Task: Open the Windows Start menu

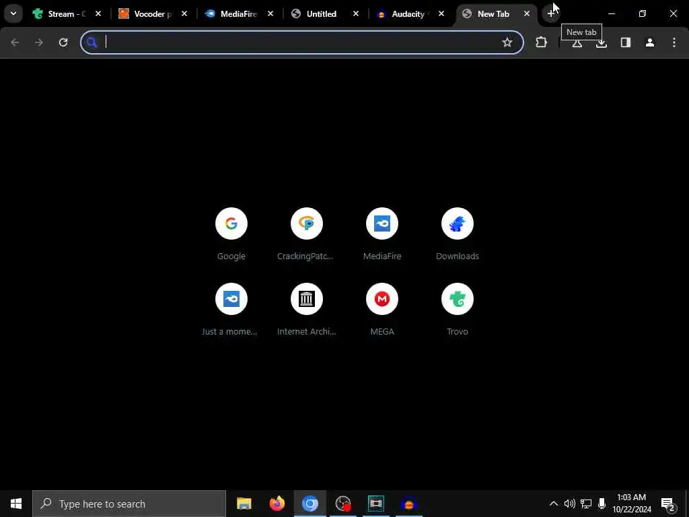Action: (16, 504)
